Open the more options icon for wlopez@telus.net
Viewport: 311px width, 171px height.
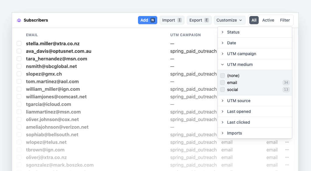[x=287, y=142]
